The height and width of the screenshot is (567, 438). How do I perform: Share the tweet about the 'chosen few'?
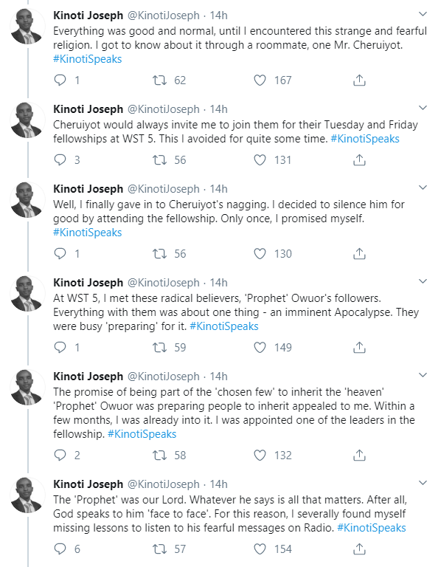coord(359,456)
